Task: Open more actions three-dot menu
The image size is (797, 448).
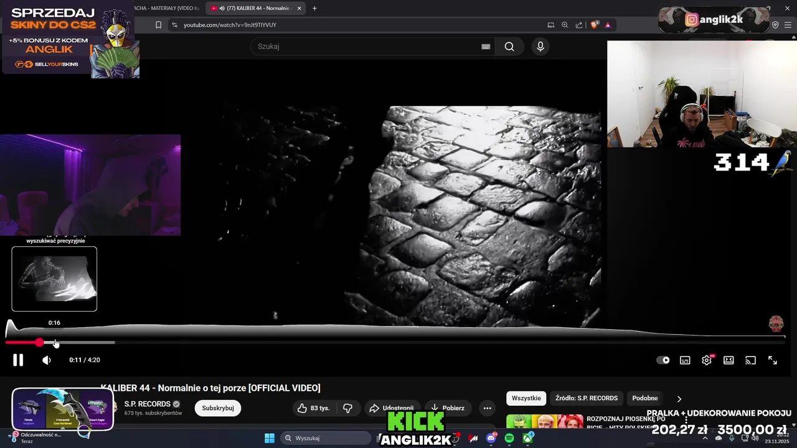Action: (x=488, y=408)
